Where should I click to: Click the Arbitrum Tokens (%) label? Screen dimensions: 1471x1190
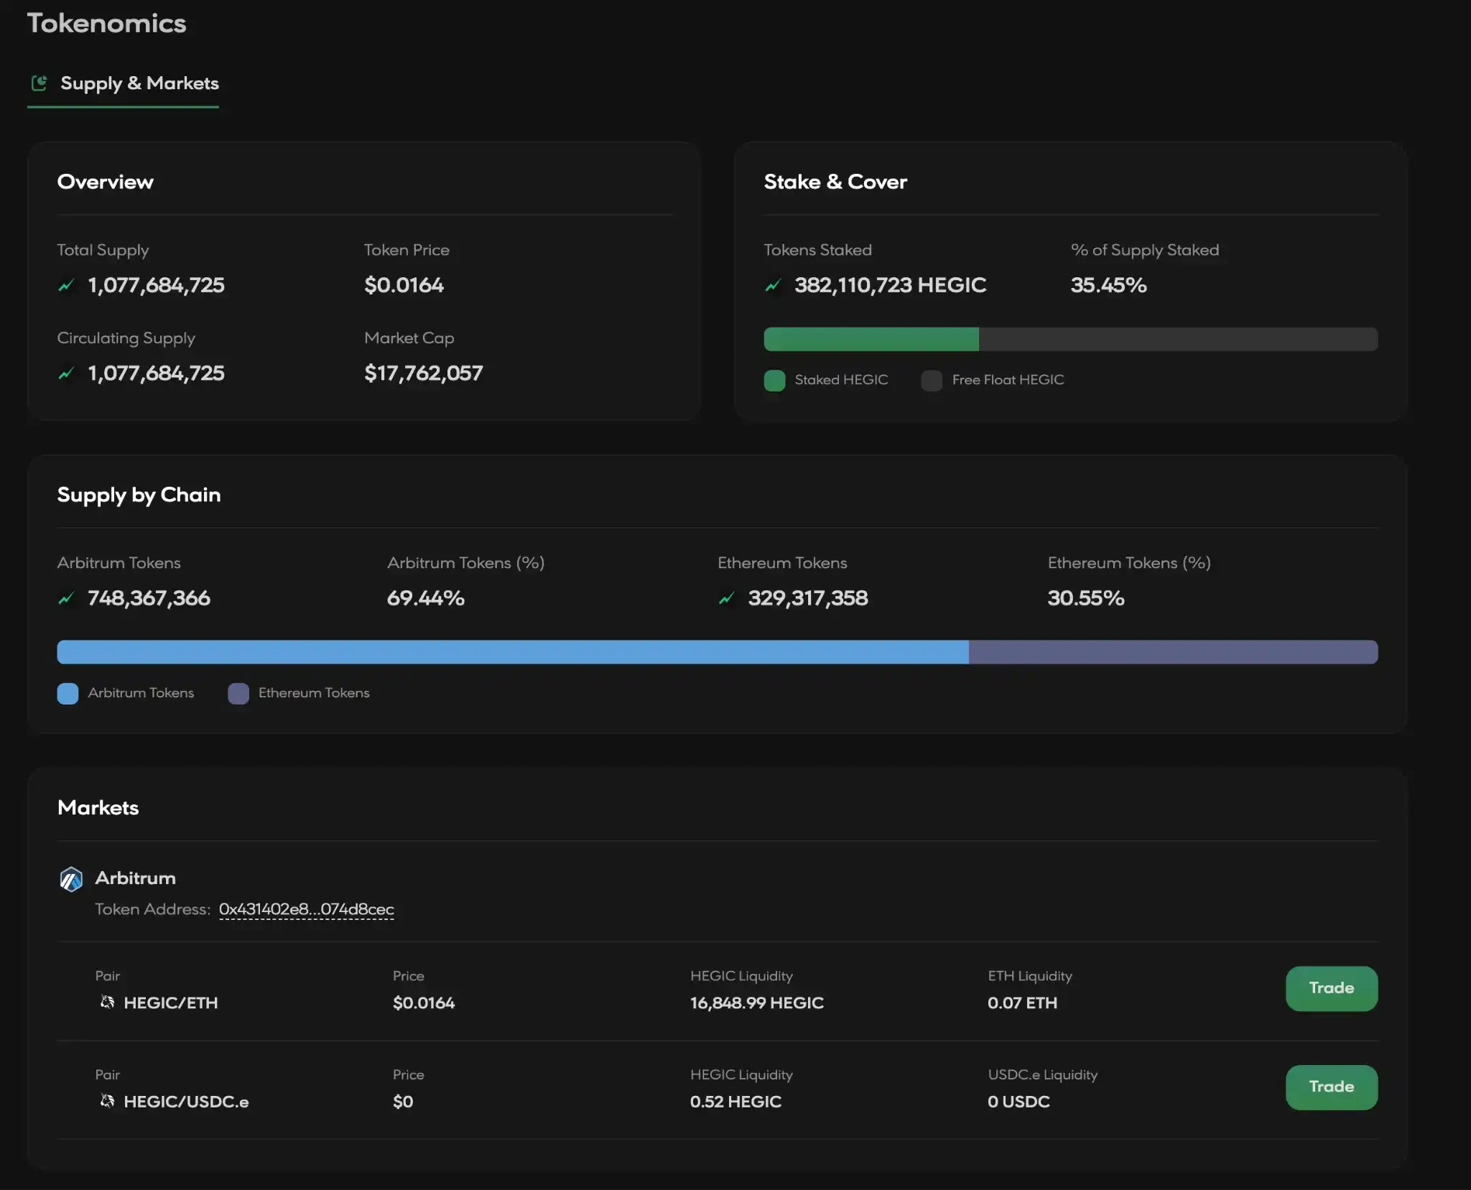[x=466, y=563]
